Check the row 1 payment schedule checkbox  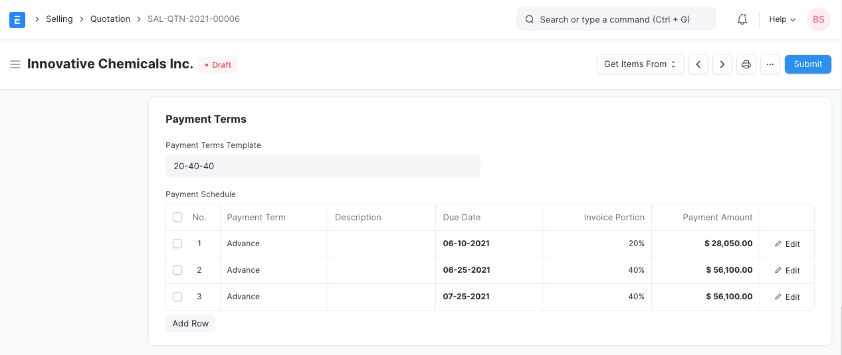(x=177, y=244)
